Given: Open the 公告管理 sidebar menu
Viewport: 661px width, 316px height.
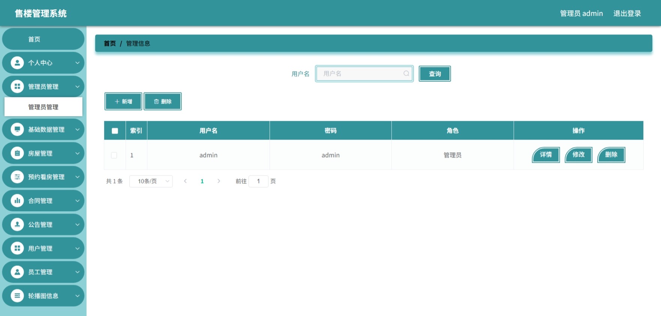Looking at the screenshot, I should pyautogui.click(x=43, y=224).
